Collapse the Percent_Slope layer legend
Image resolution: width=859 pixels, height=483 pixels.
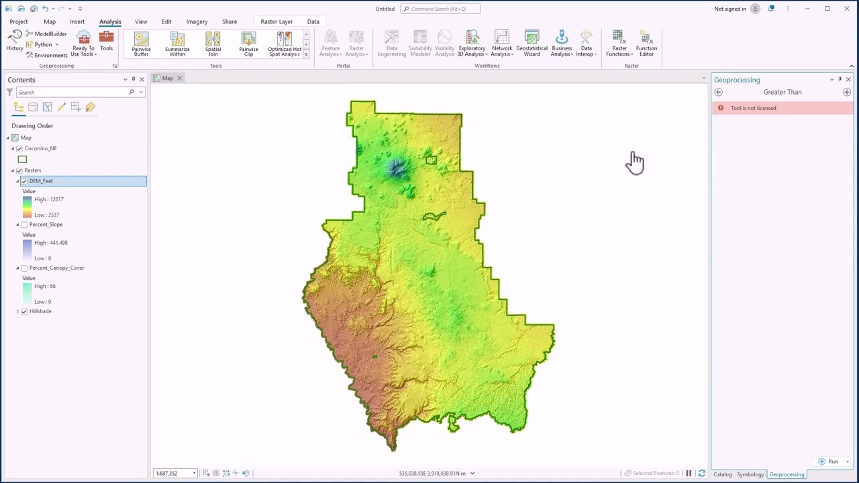[x=17, y=225]
